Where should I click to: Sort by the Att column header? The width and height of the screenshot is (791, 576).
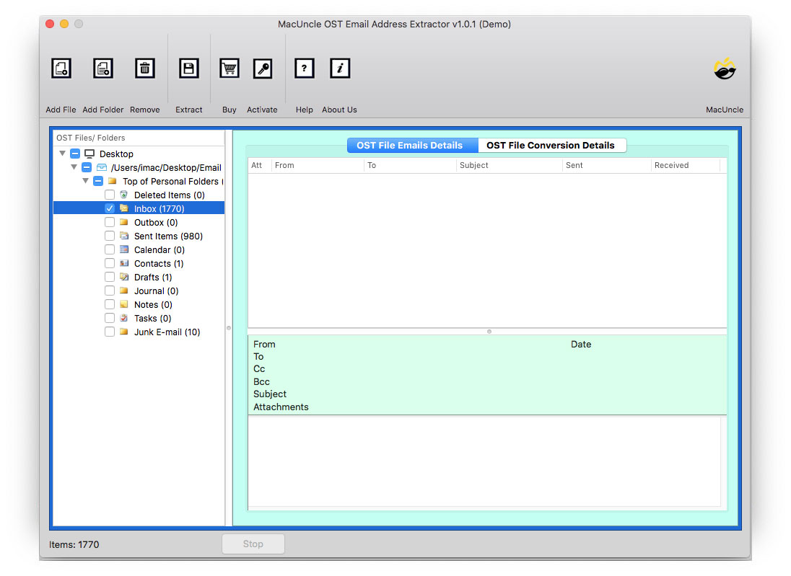259,165
